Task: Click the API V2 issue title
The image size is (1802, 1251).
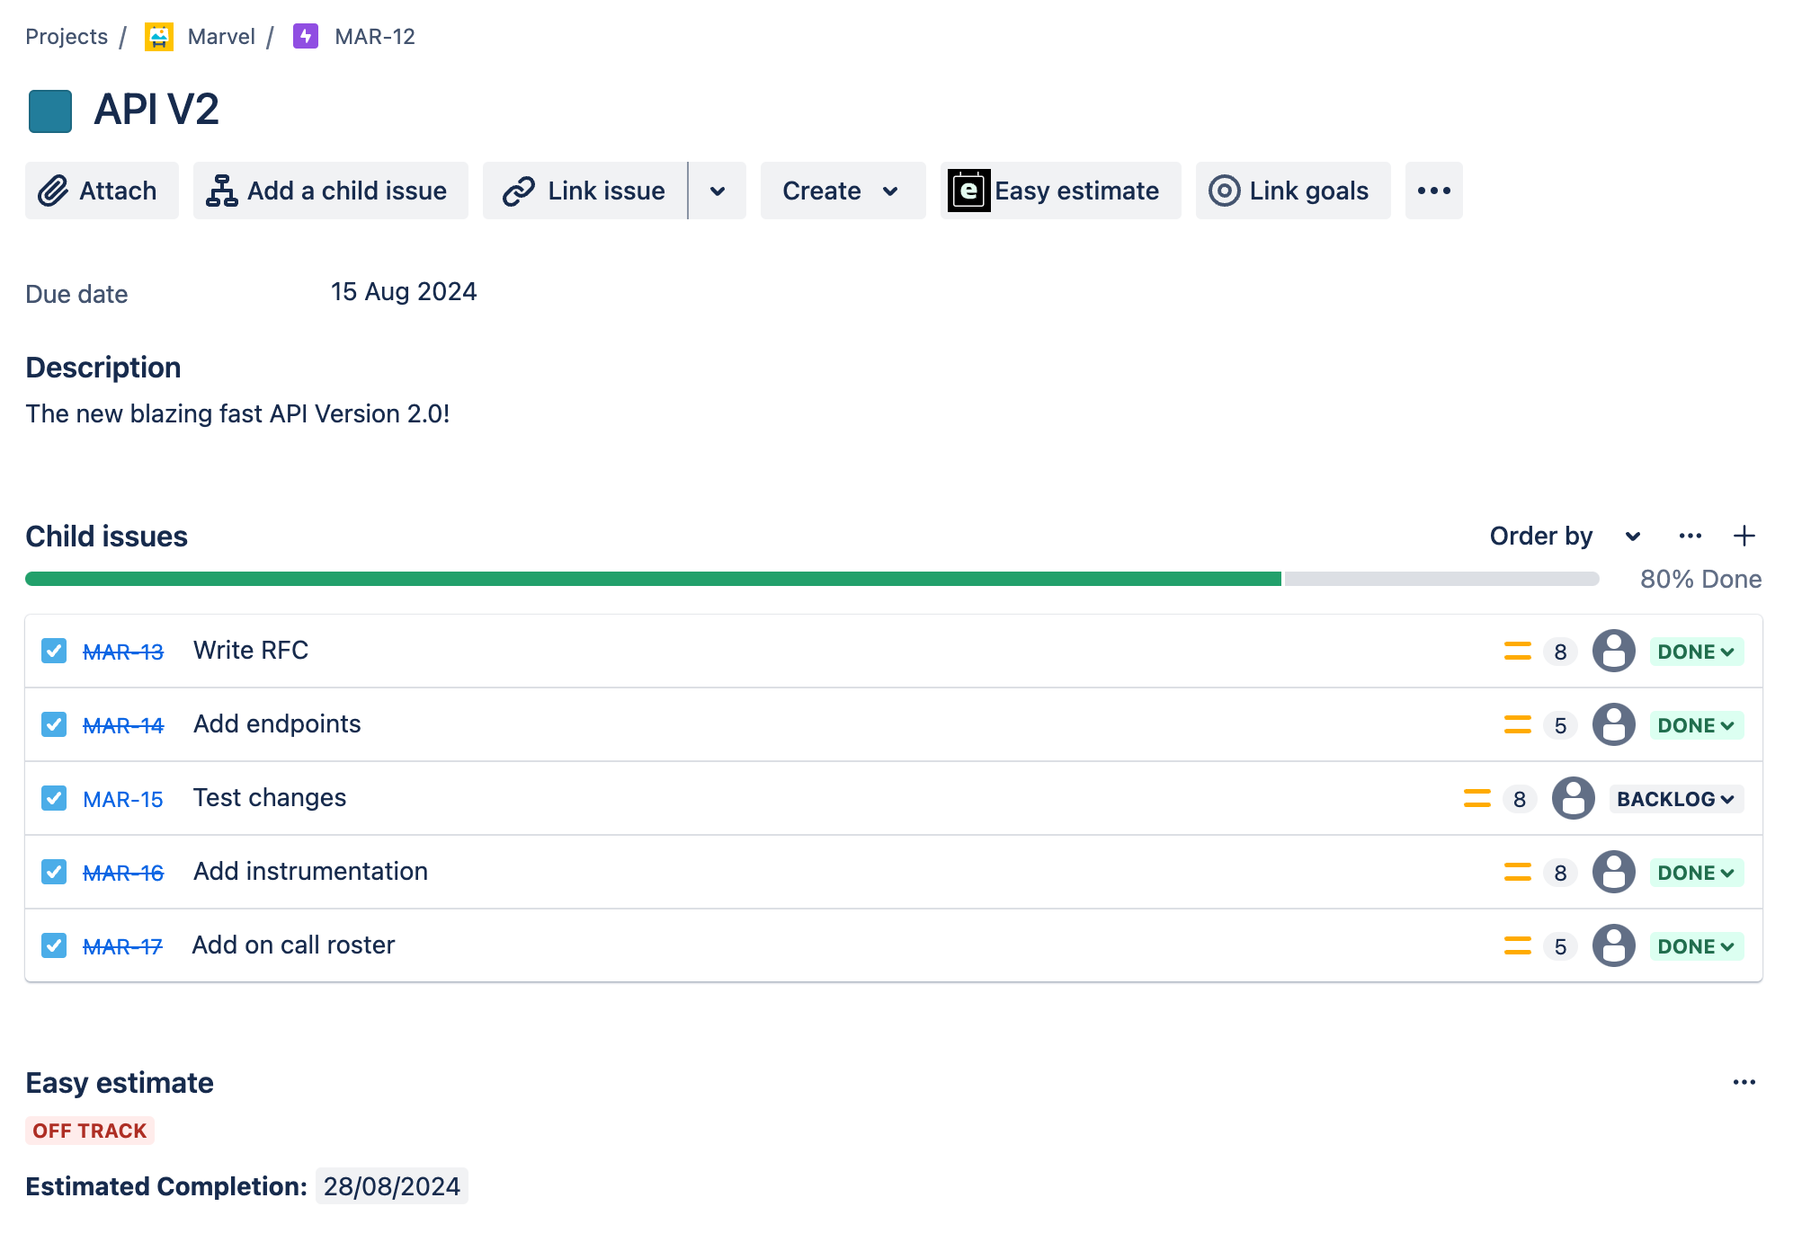Action: [x=156, y=110]
